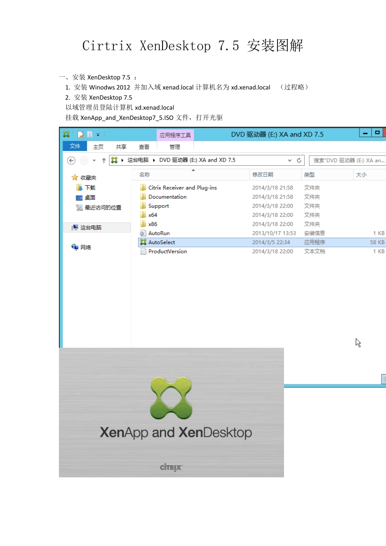Go up one folder level

pos(104,160)
